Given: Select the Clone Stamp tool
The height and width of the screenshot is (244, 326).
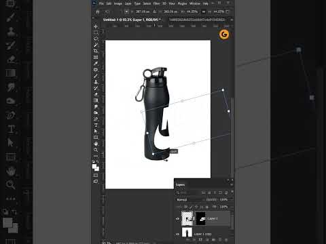Looking at the screenshot, I should (x=96, y=82).
